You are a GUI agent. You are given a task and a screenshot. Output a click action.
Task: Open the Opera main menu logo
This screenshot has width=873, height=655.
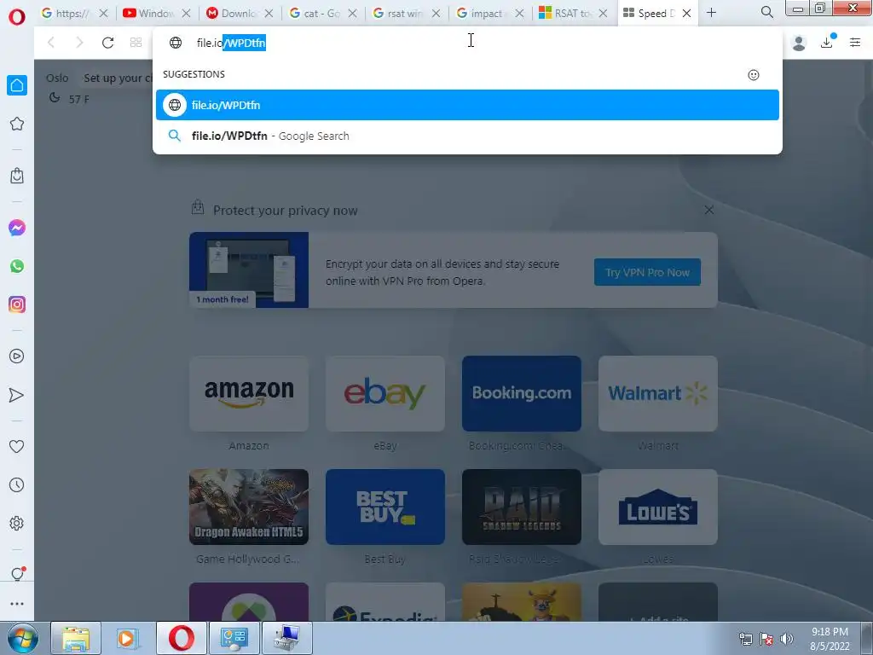[x=17, y=17]
